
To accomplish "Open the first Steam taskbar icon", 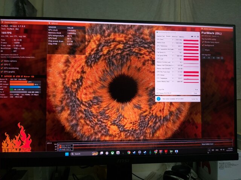I will point(134,153).
